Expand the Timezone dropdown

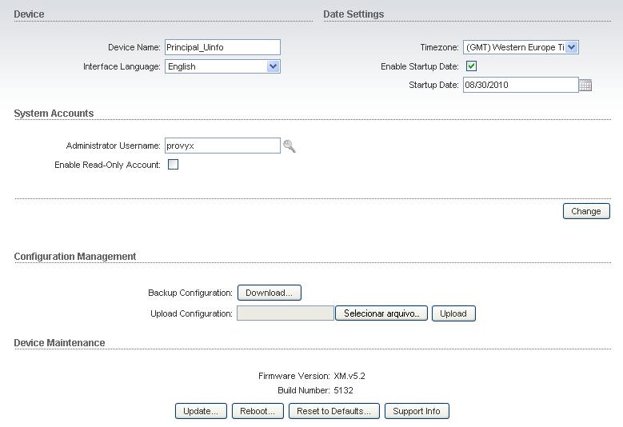click(x=571, y=48)
